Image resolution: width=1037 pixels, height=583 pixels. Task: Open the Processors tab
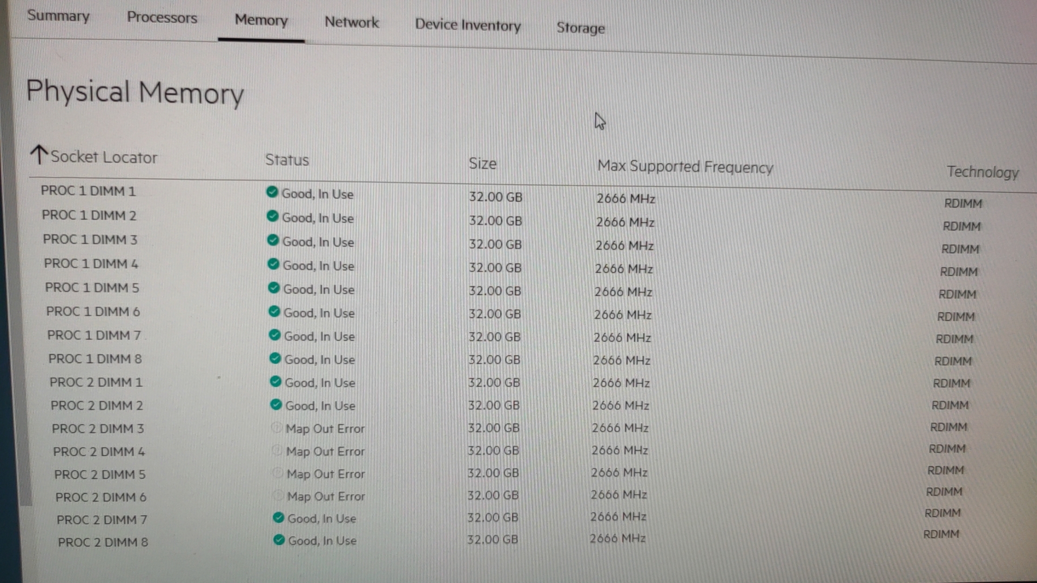(x=162, y=18)
